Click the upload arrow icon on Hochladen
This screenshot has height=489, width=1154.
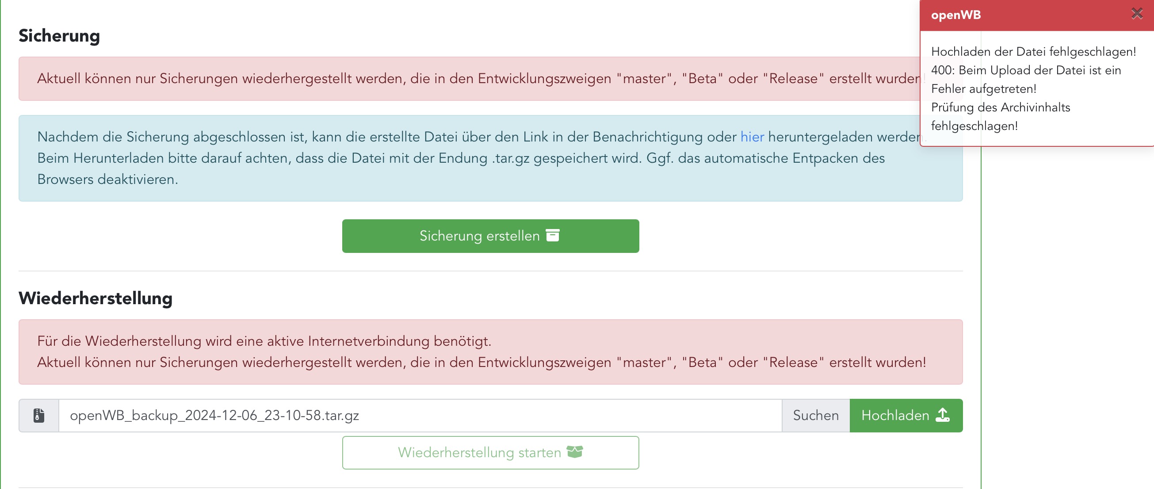pyautogui.click(x=943, y=415)
